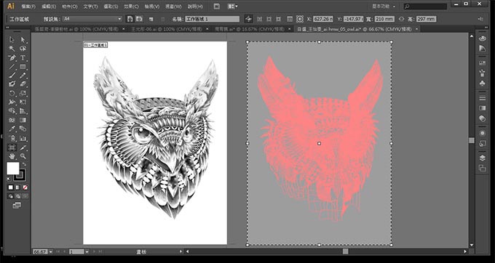The width and height of the screenshot is (495, 263).
Task: Click the artboard name field
Action: pos(212,19)
